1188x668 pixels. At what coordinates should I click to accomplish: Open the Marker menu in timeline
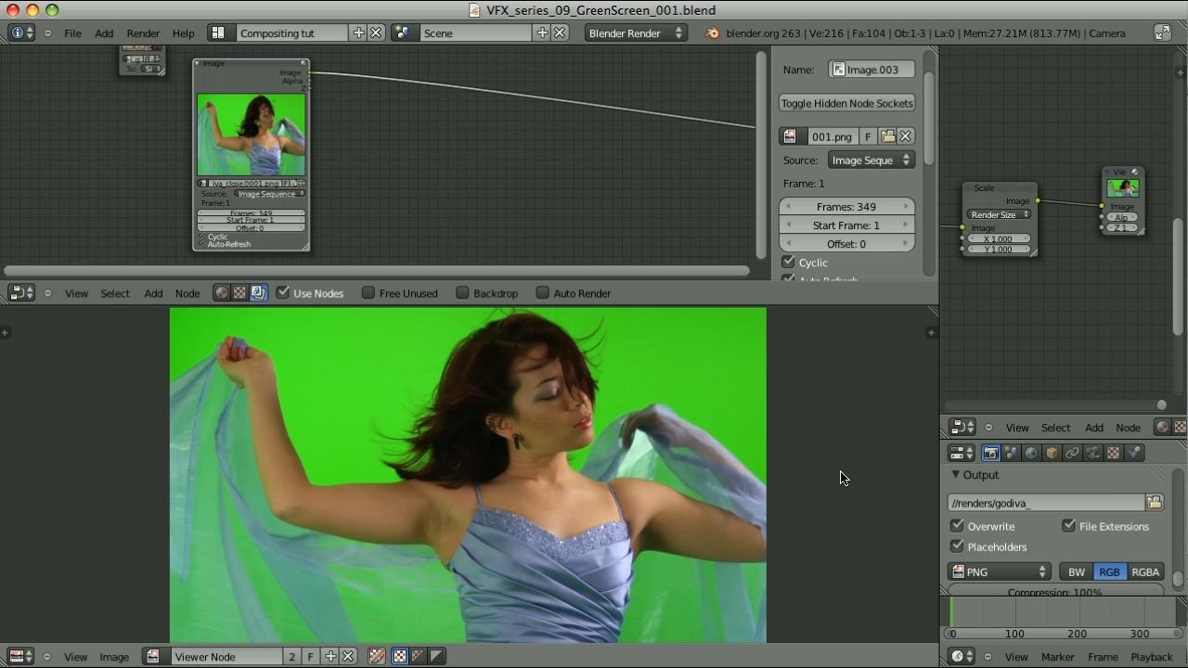(1057, 656)
